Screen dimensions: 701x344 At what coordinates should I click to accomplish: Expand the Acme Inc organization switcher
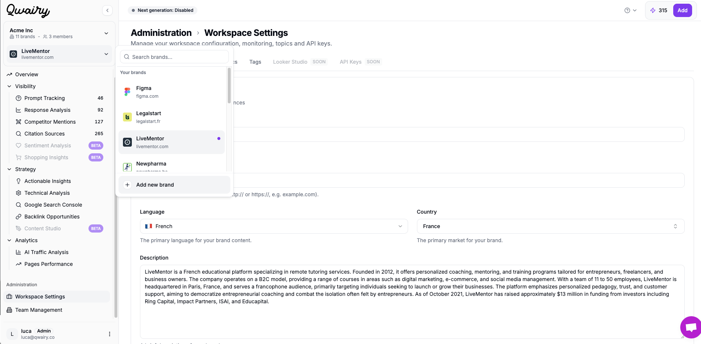(59, 33)
